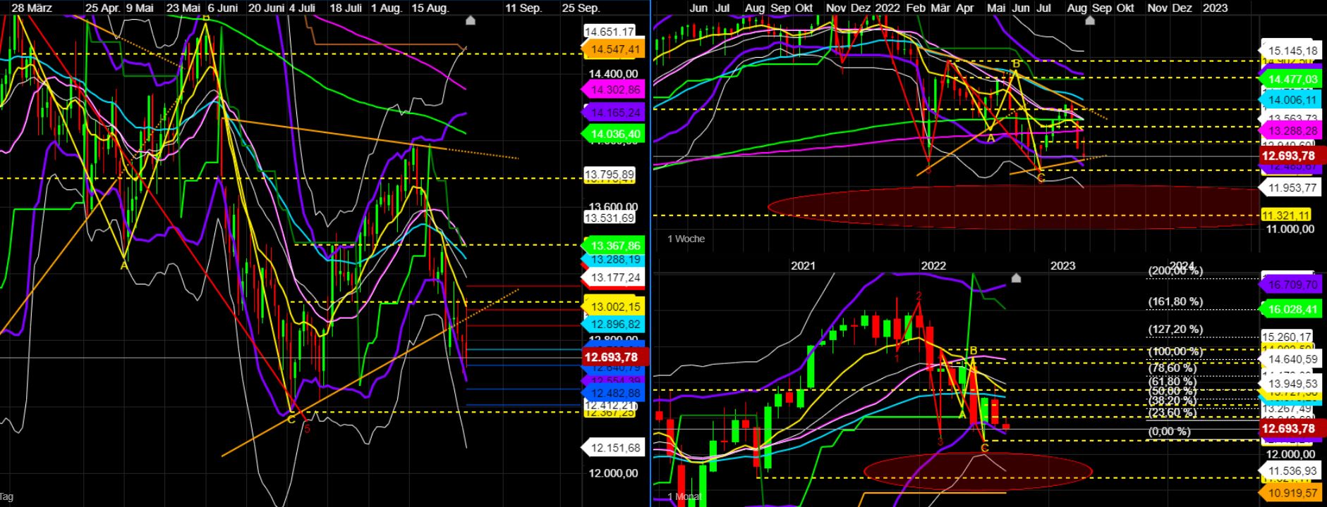Select the yellow 11.321,11 weekly price tag
1327x507 pixels.
pos(1287,215)
